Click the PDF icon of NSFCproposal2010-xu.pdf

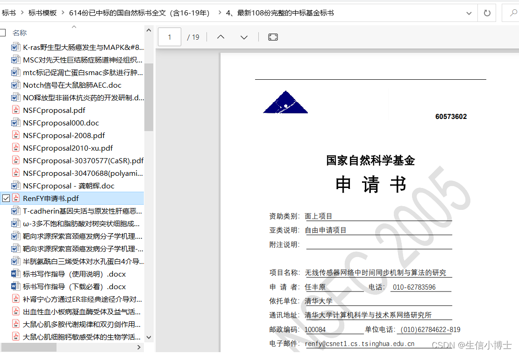[15, 148]
